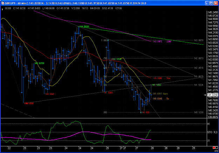The width and height of the screenshot is (219, 153).
Task: Click the L:140.8630 low value in info bar
Action: [48, 8]
